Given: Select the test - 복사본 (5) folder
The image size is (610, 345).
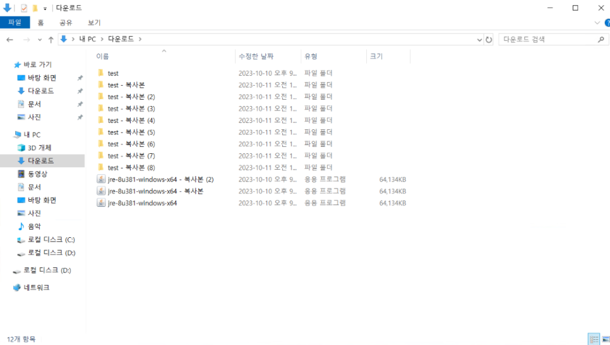Looking at the screenshot, I should [131, 132].
